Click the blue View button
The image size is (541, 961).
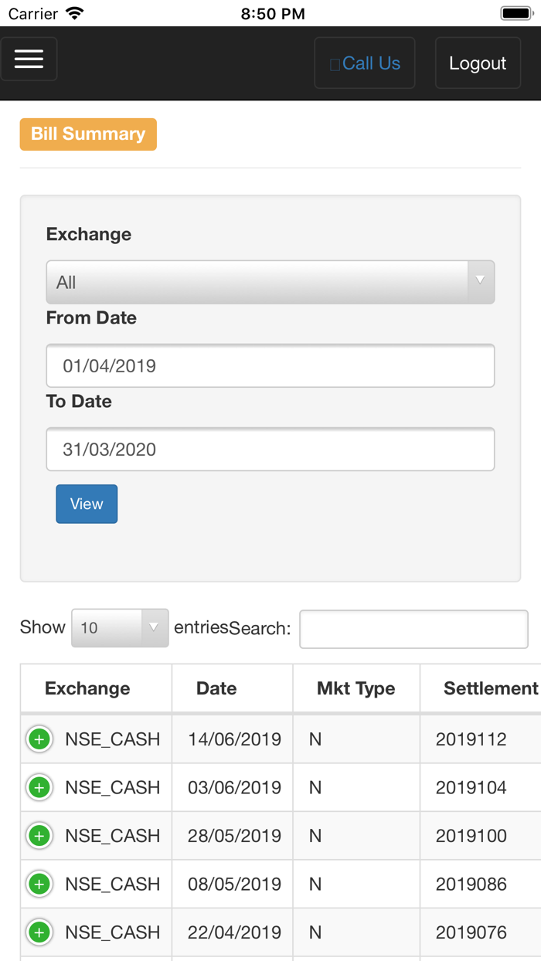pos(87,504)
